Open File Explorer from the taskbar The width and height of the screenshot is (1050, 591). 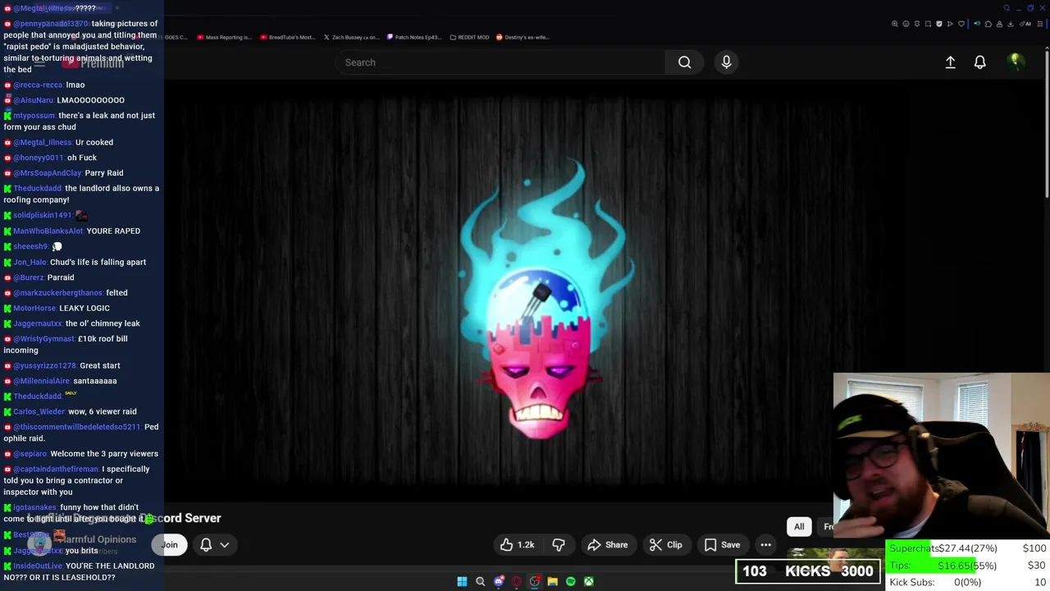[x=553, y=581]
